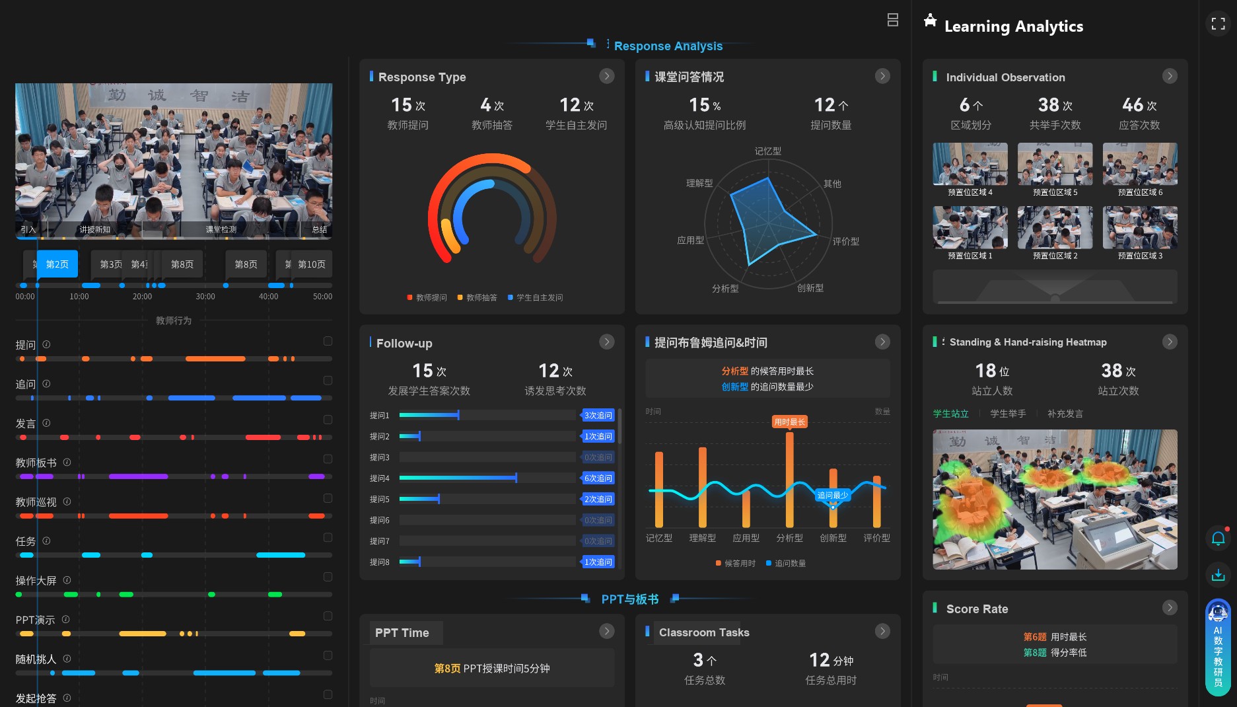Expand the Follow-up panel
This screenshot has width=1237, height=707.
[x=606, y=342]
